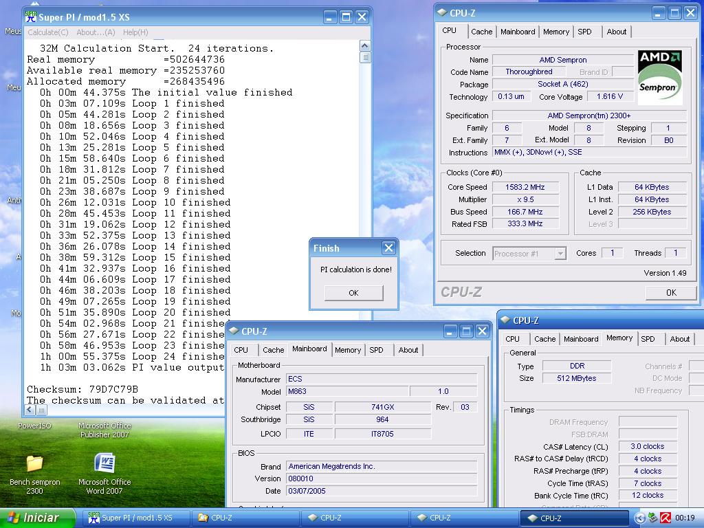The height and width of the screenshot is (528, 704).
Task: Click the BIOS Date 03/07/2005
Action: click(x=382, y=491)
